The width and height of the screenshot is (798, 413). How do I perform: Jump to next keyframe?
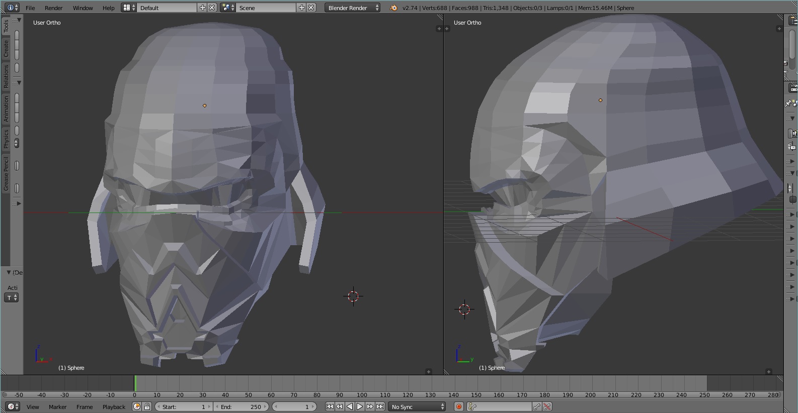370,406
